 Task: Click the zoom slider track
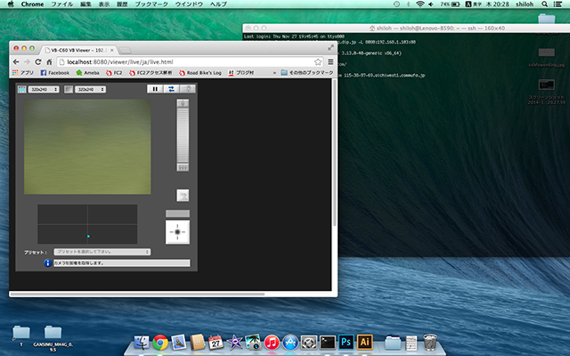coord(183,135)
